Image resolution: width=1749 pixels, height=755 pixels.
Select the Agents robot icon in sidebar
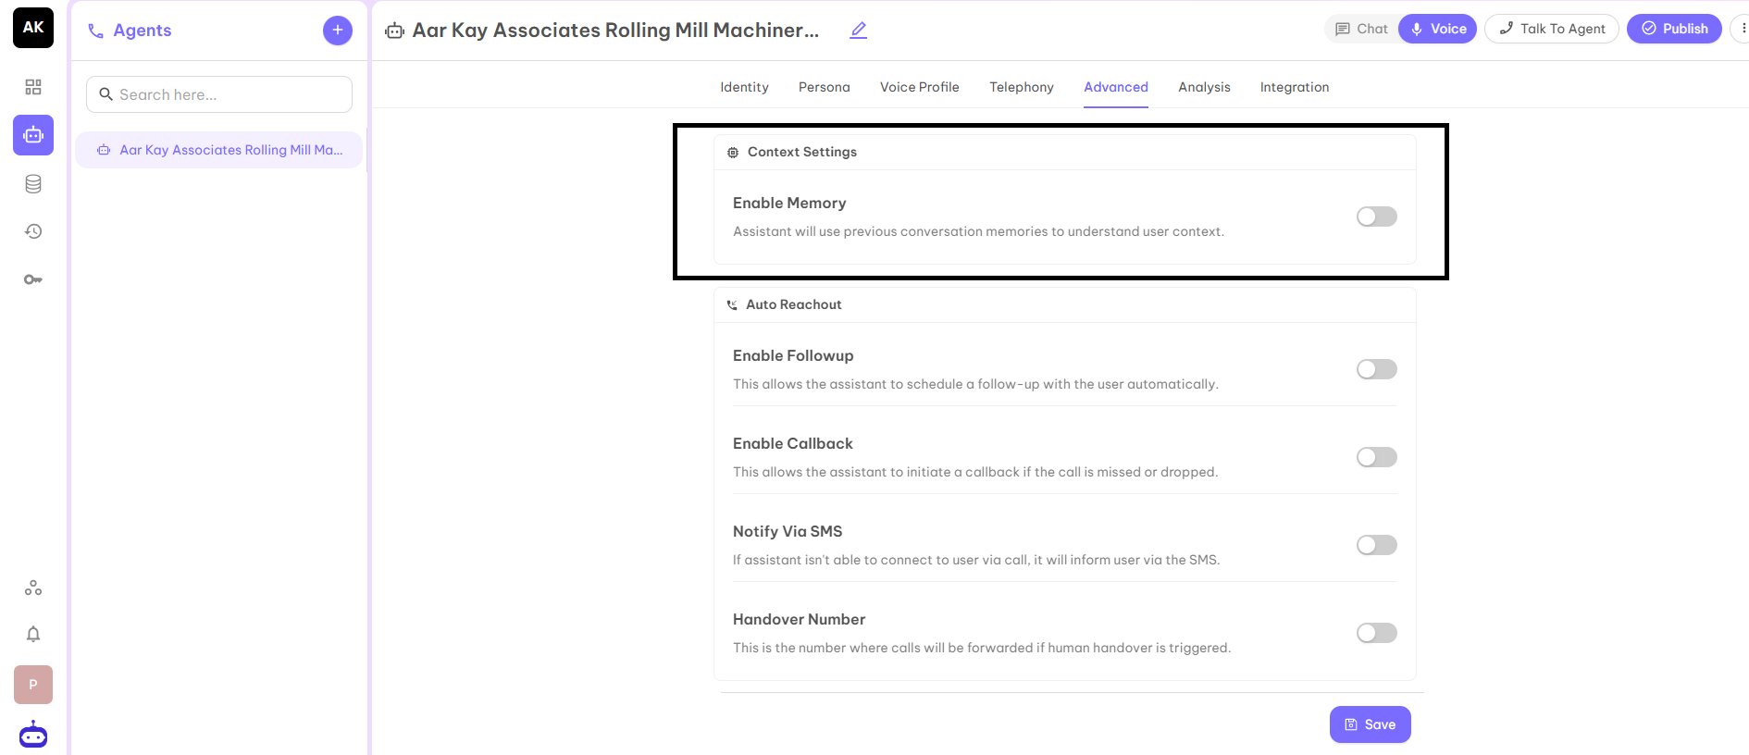coord(33,135)
